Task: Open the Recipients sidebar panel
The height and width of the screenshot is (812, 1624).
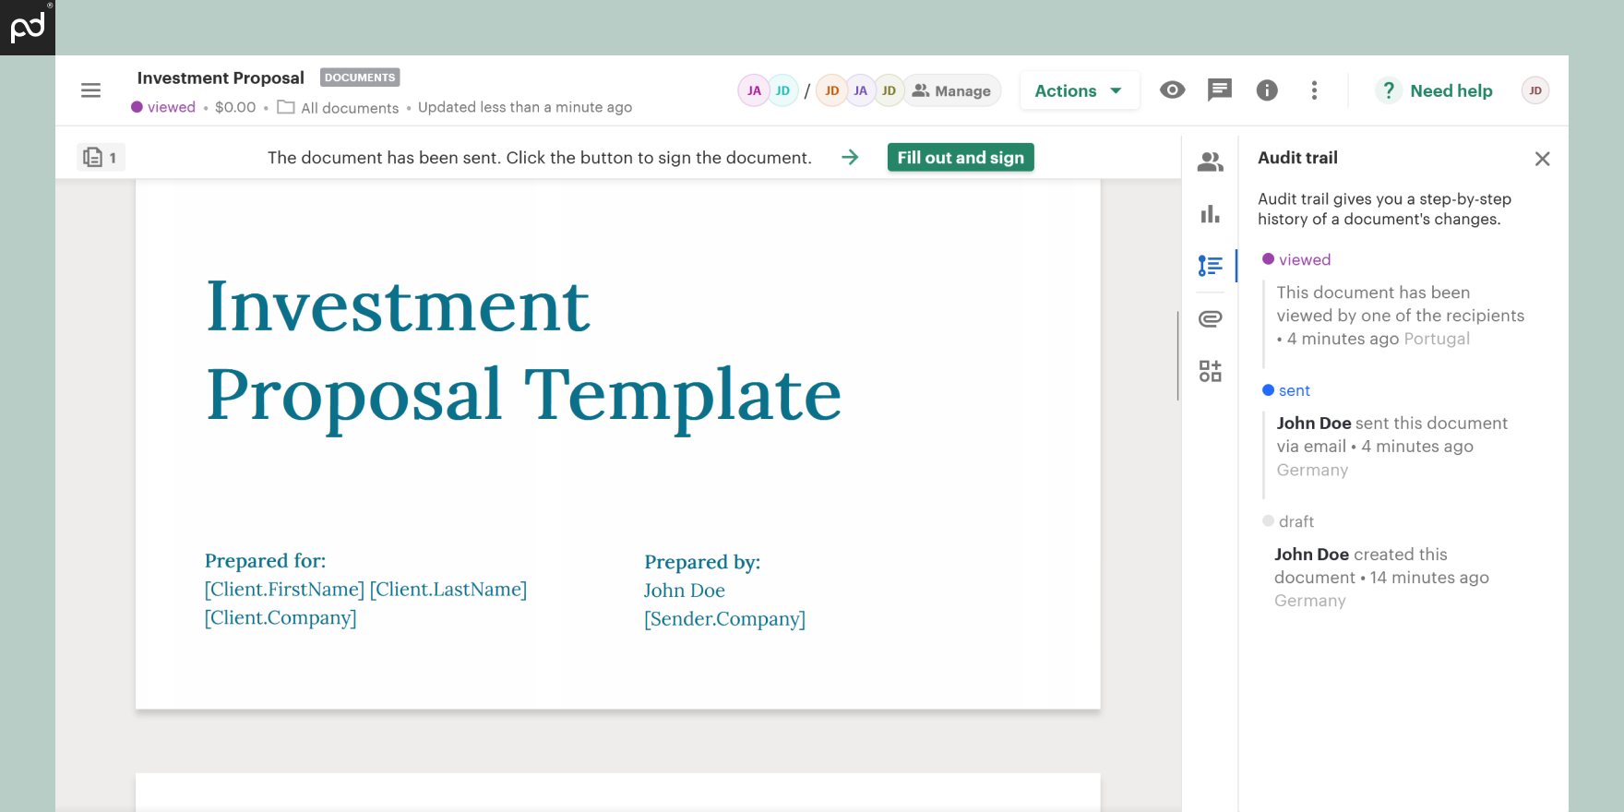Action: tap(1210, 162)
